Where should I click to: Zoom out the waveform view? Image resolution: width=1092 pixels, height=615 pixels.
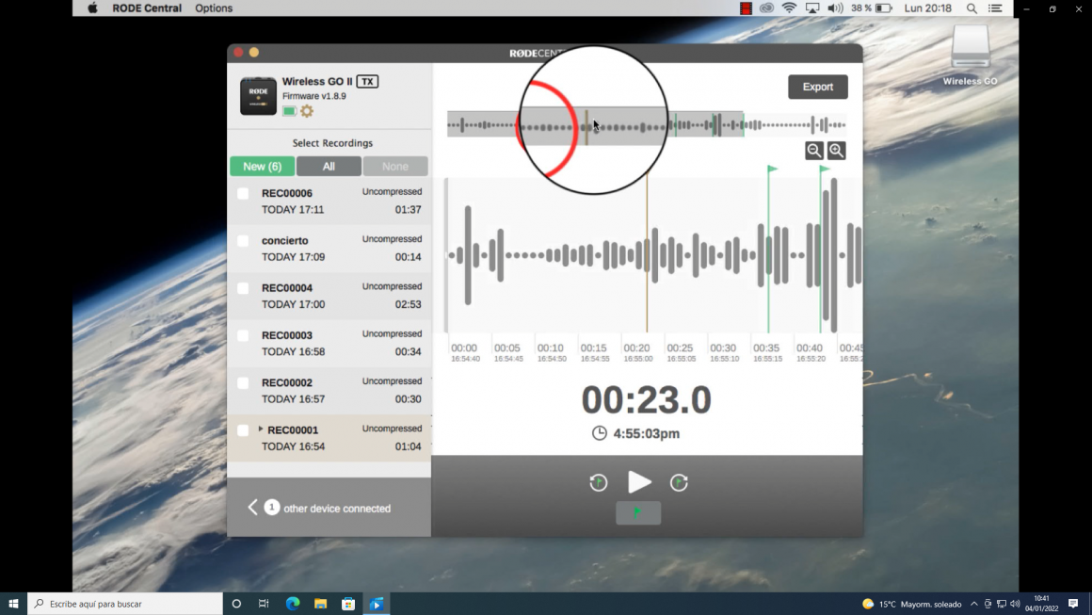click(x=814, y=151)
